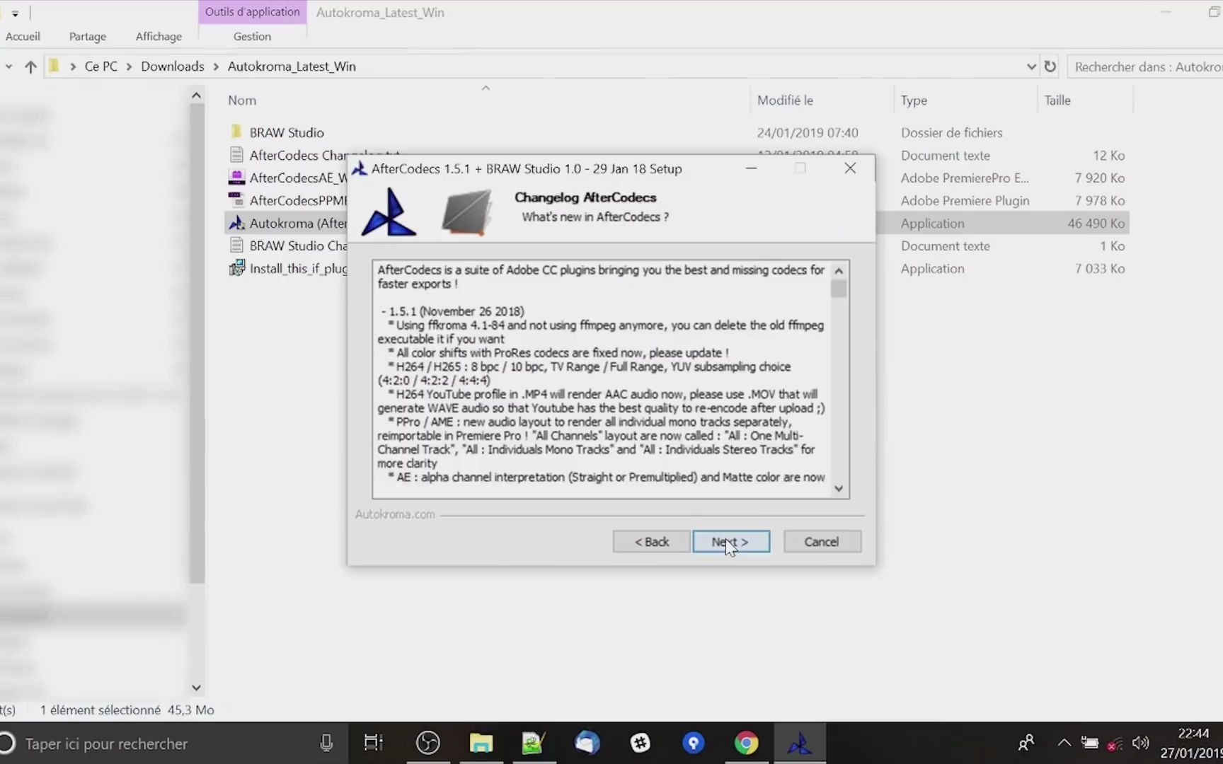Click the Autokroma installer application icon
Image resolution: width=1223 pixels, height=764 pixels.
click(236, 223)
